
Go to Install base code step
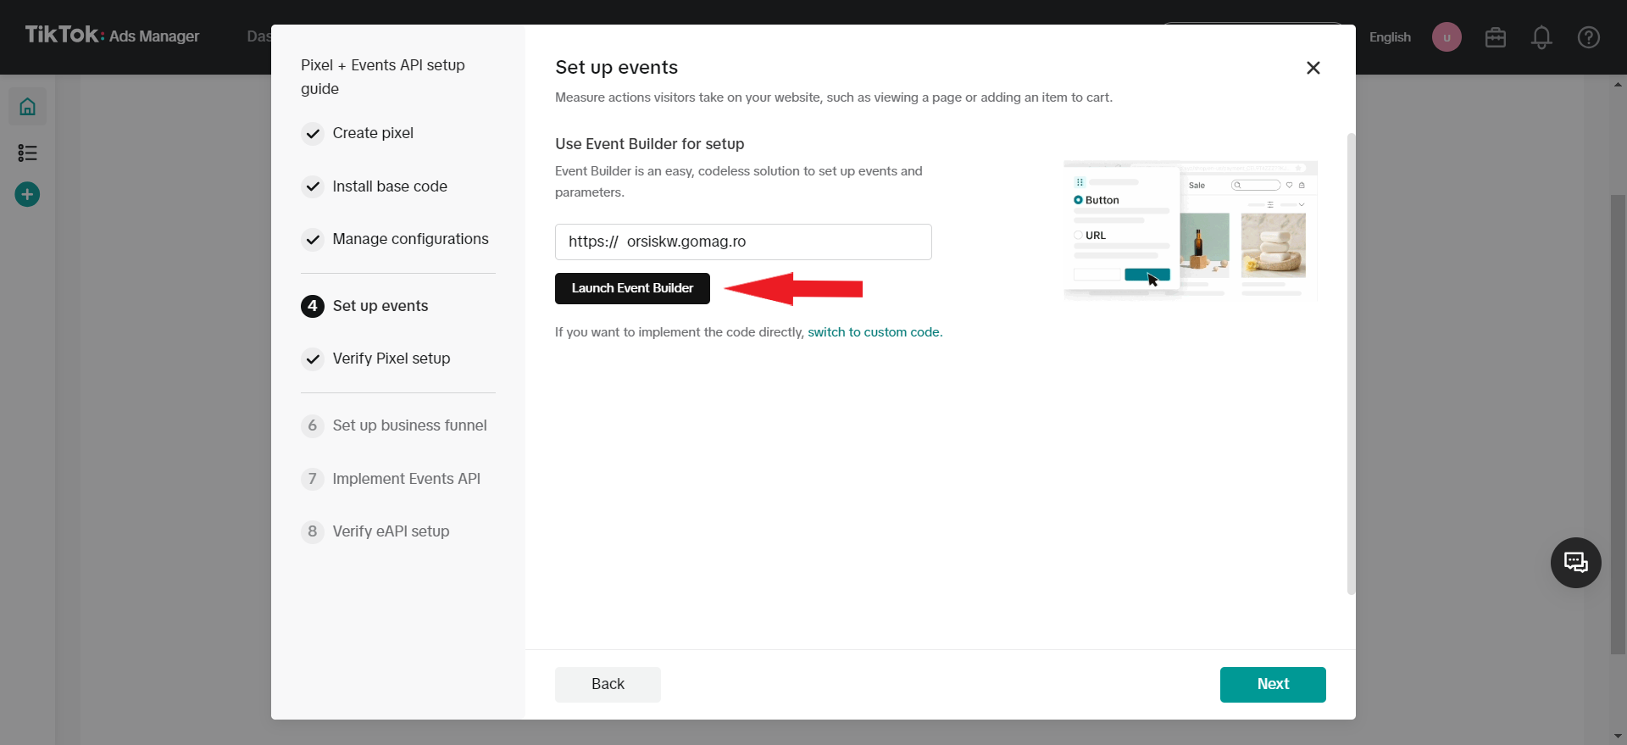[x=389, y=186]
